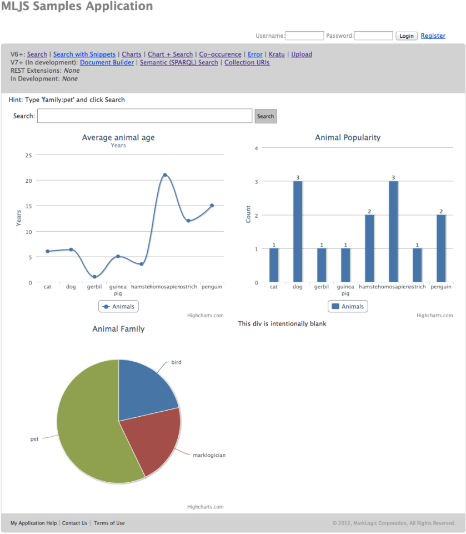Open the Search with Snippets page
The image size is (466, 534).
coord(84,54)
